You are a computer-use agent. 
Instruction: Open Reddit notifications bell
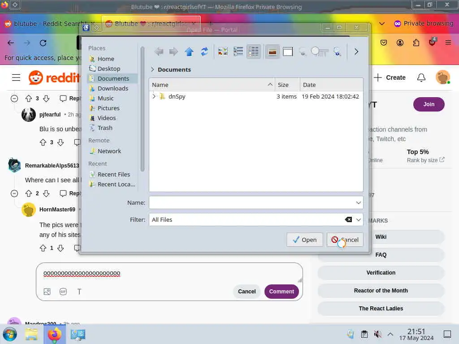tap(421, 77)
